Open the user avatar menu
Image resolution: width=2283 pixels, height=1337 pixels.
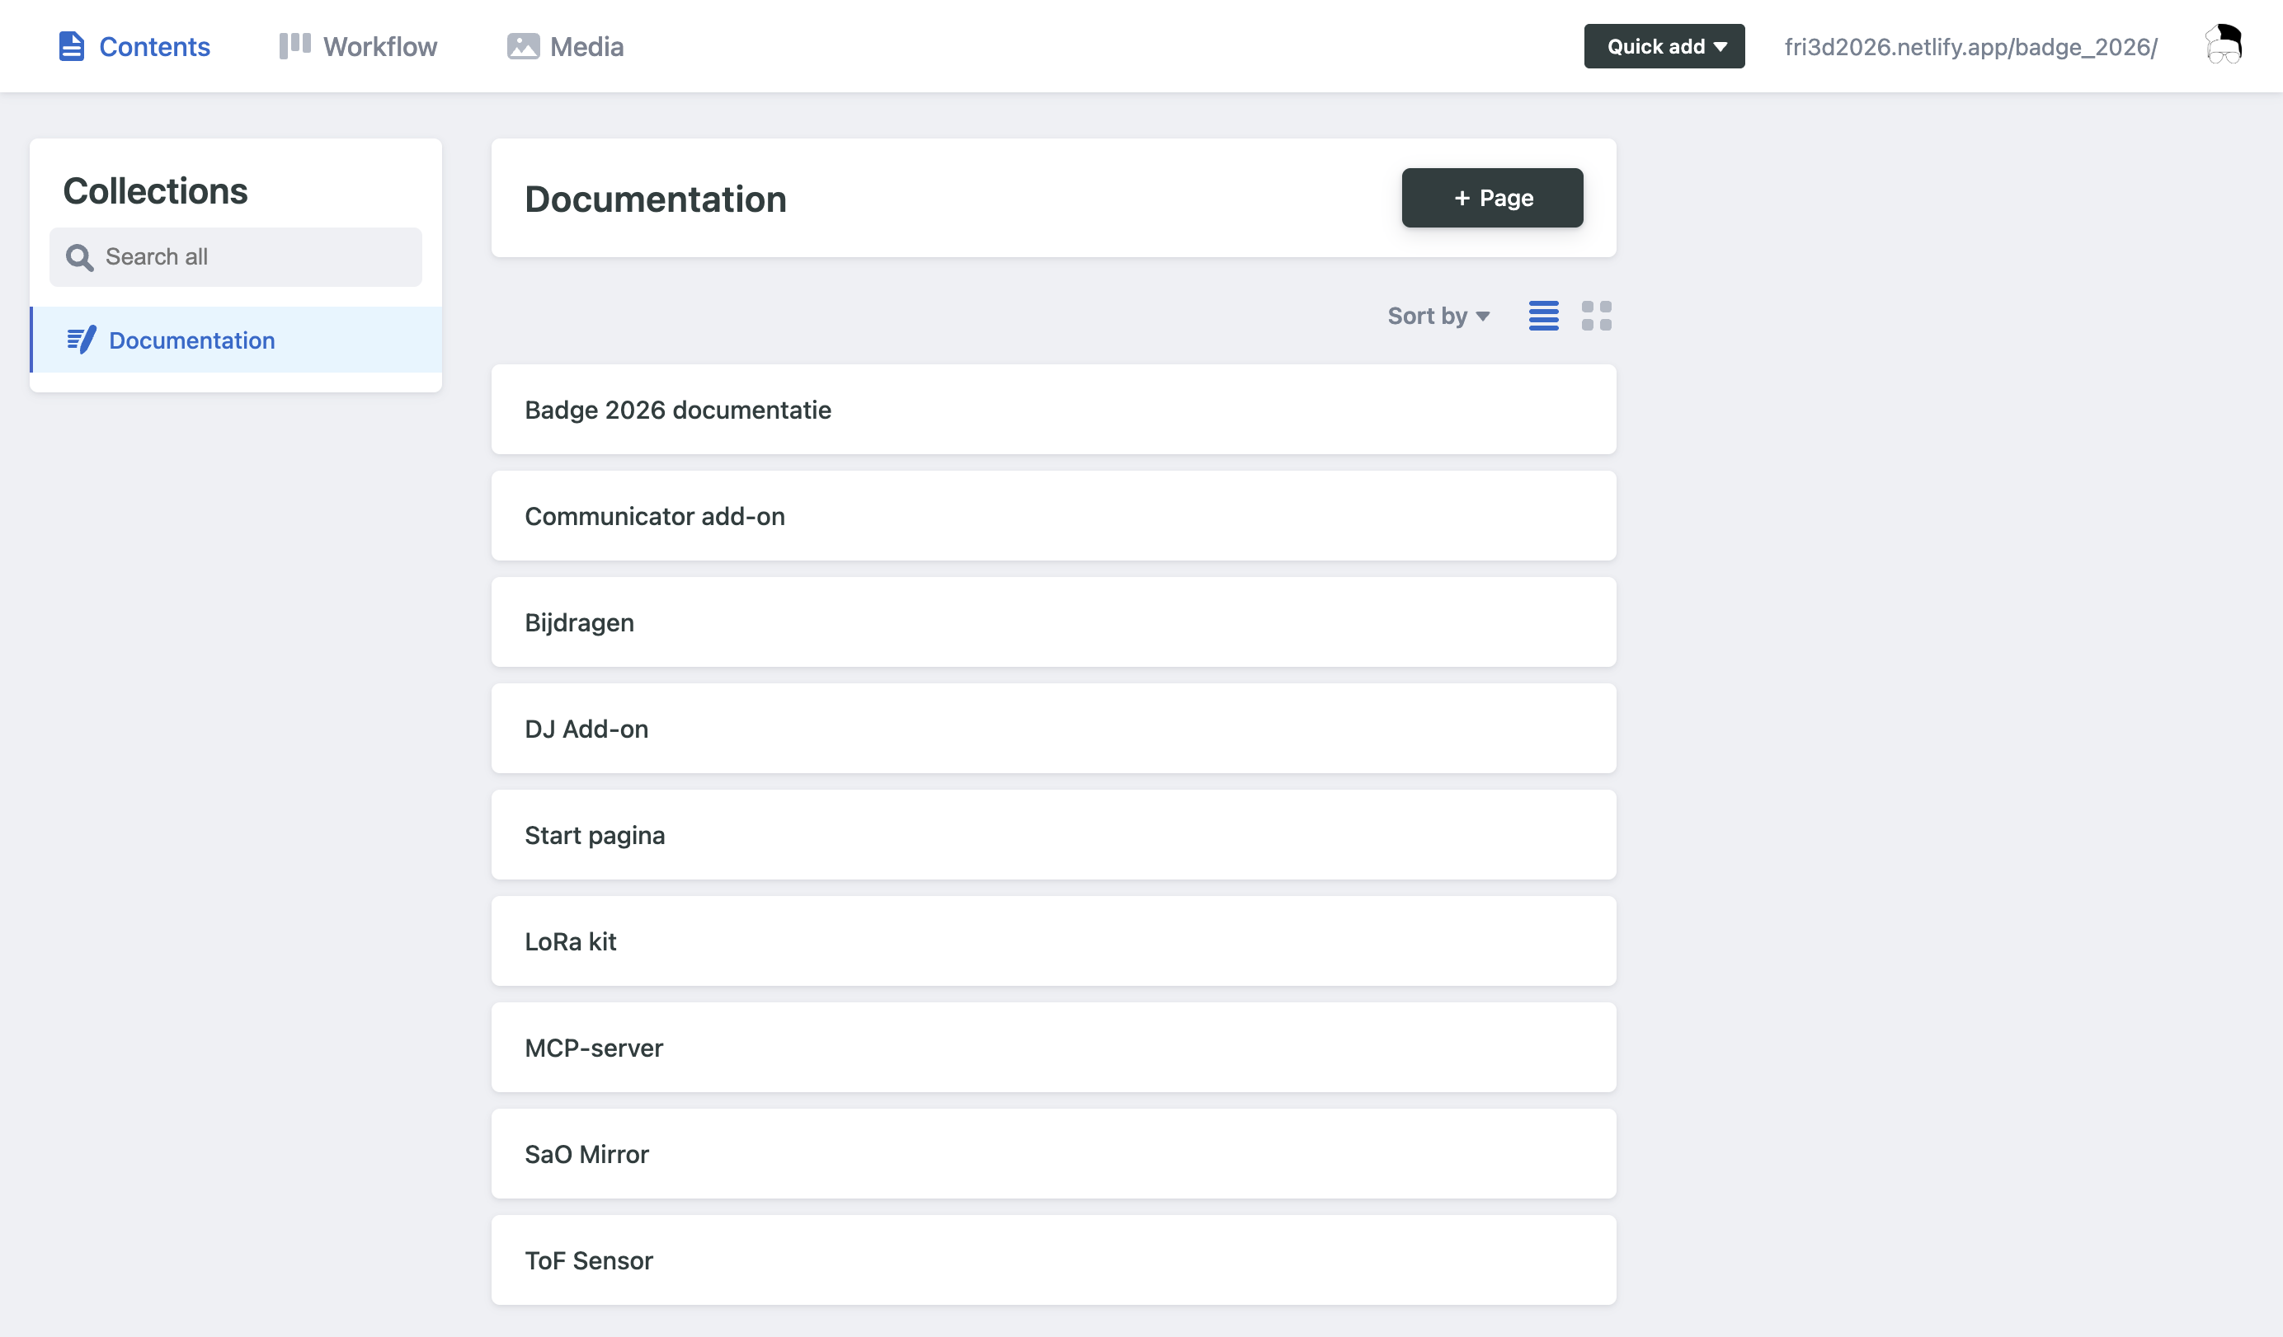pos(2224,45)
